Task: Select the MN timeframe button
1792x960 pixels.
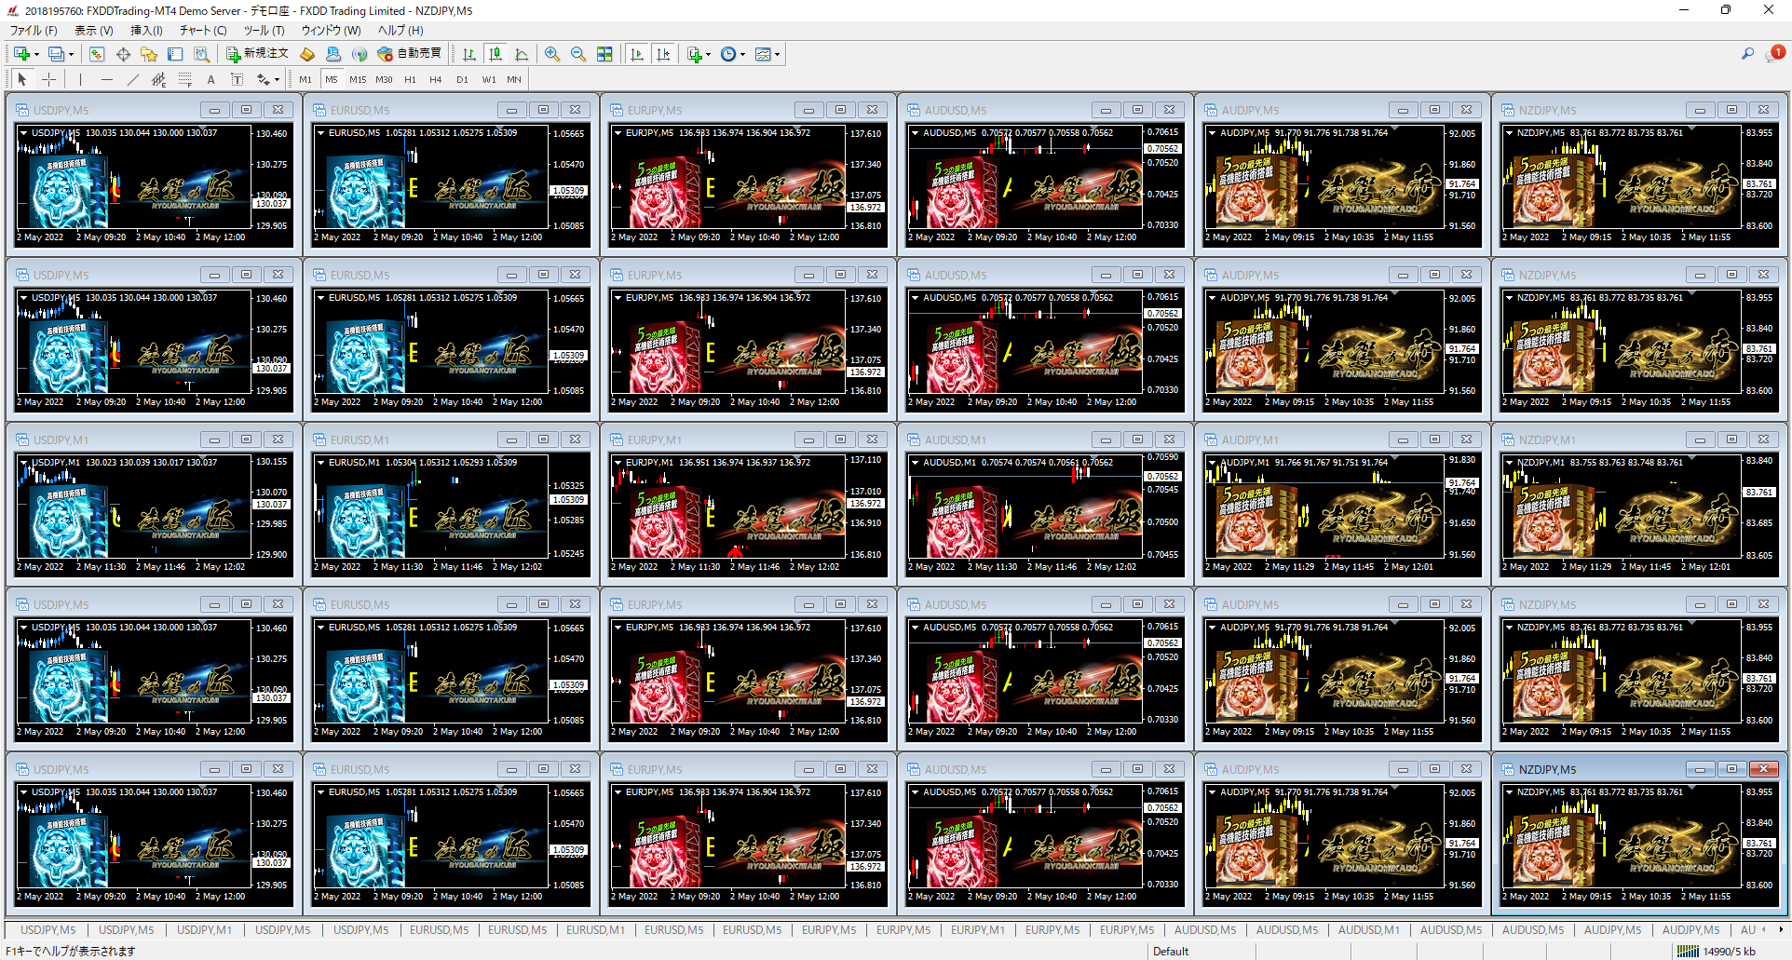Action: 514,79
